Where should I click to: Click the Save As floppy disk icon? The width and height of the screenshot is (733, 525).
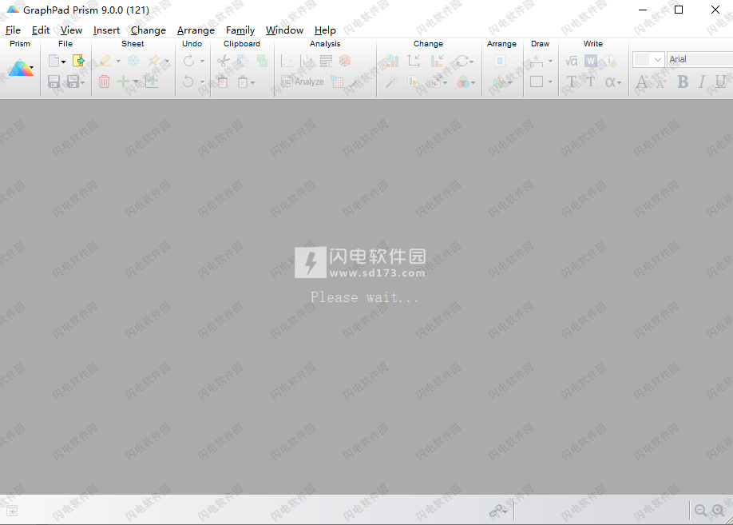click(73, 82)
